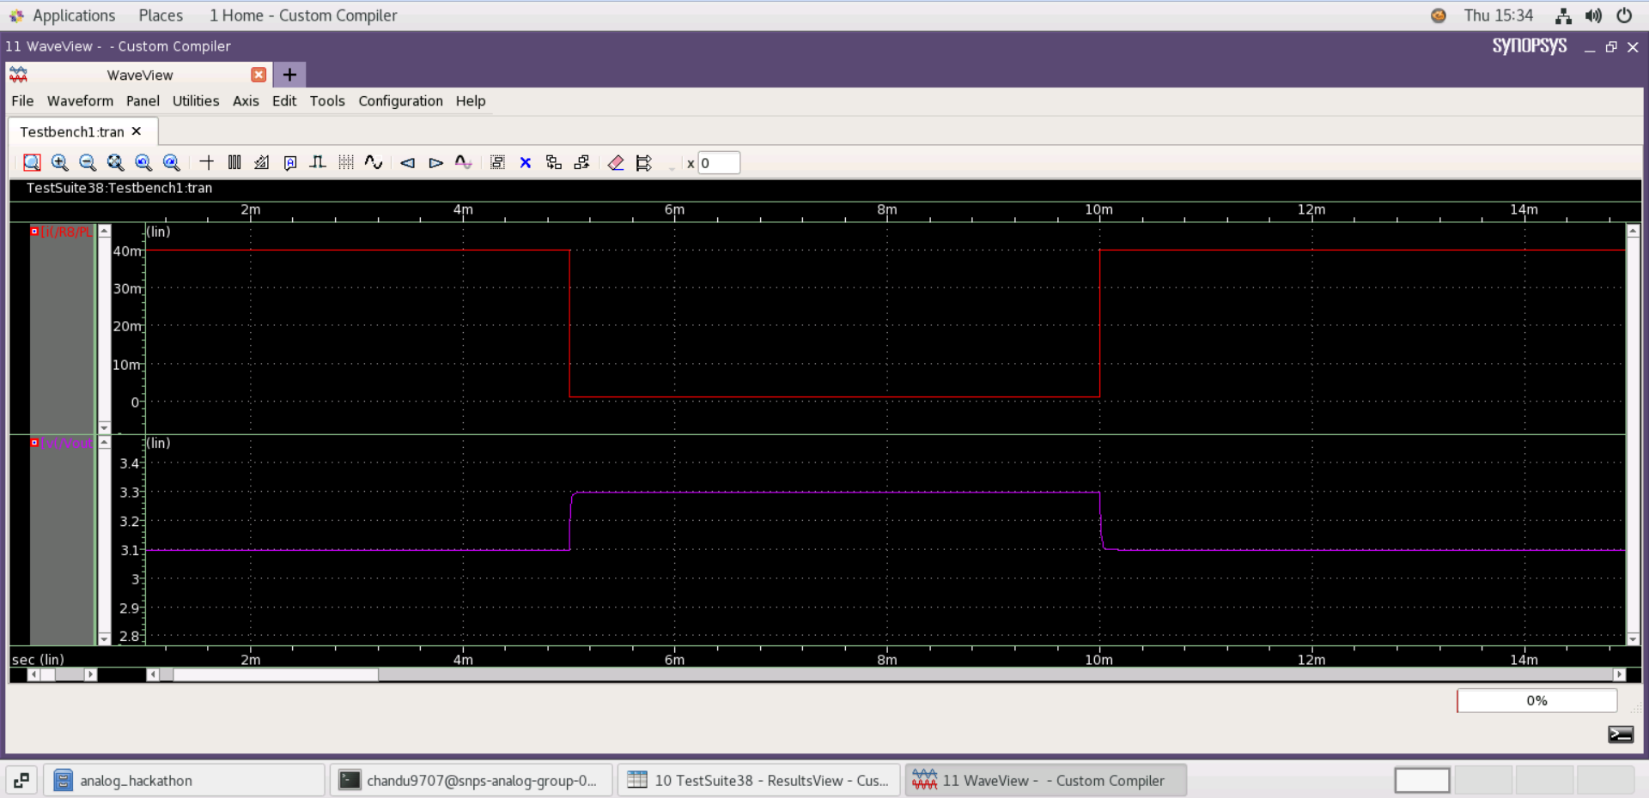Toggle visibility of signal v(/Vout)
The height and width of the screenshot is (798, 1649).
(34, 443)
